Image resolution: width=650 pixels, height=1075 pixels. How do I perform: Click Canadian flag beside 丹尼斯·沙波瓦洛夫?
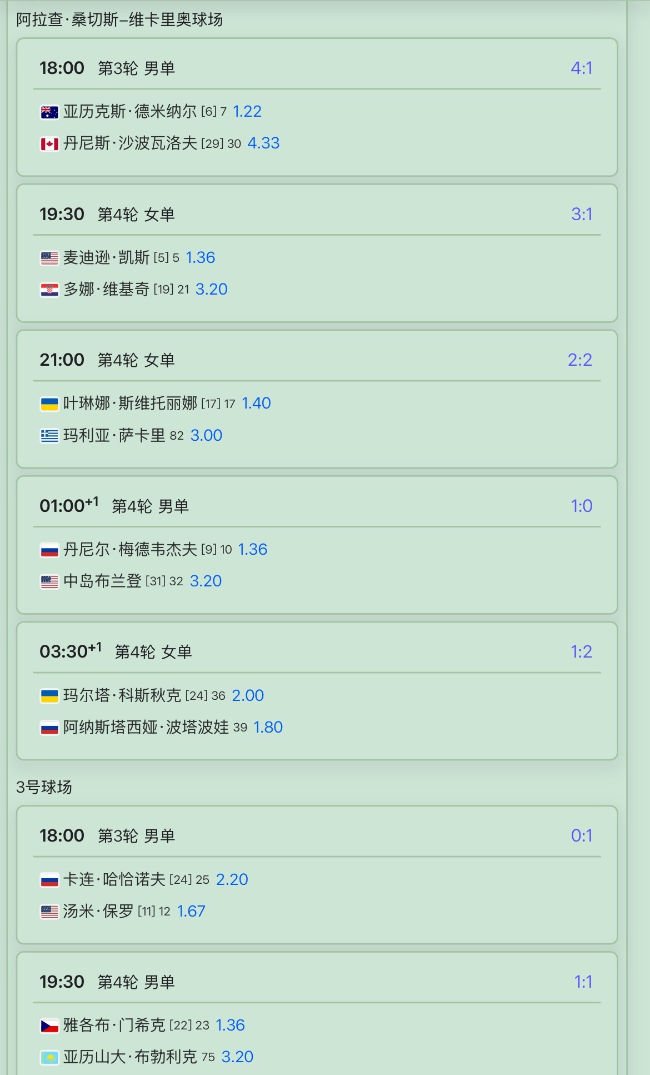point(49,144)
